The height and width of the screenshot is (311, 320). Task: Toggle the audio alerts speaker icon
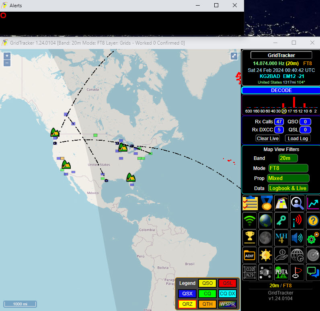click(x=297, y=237)
